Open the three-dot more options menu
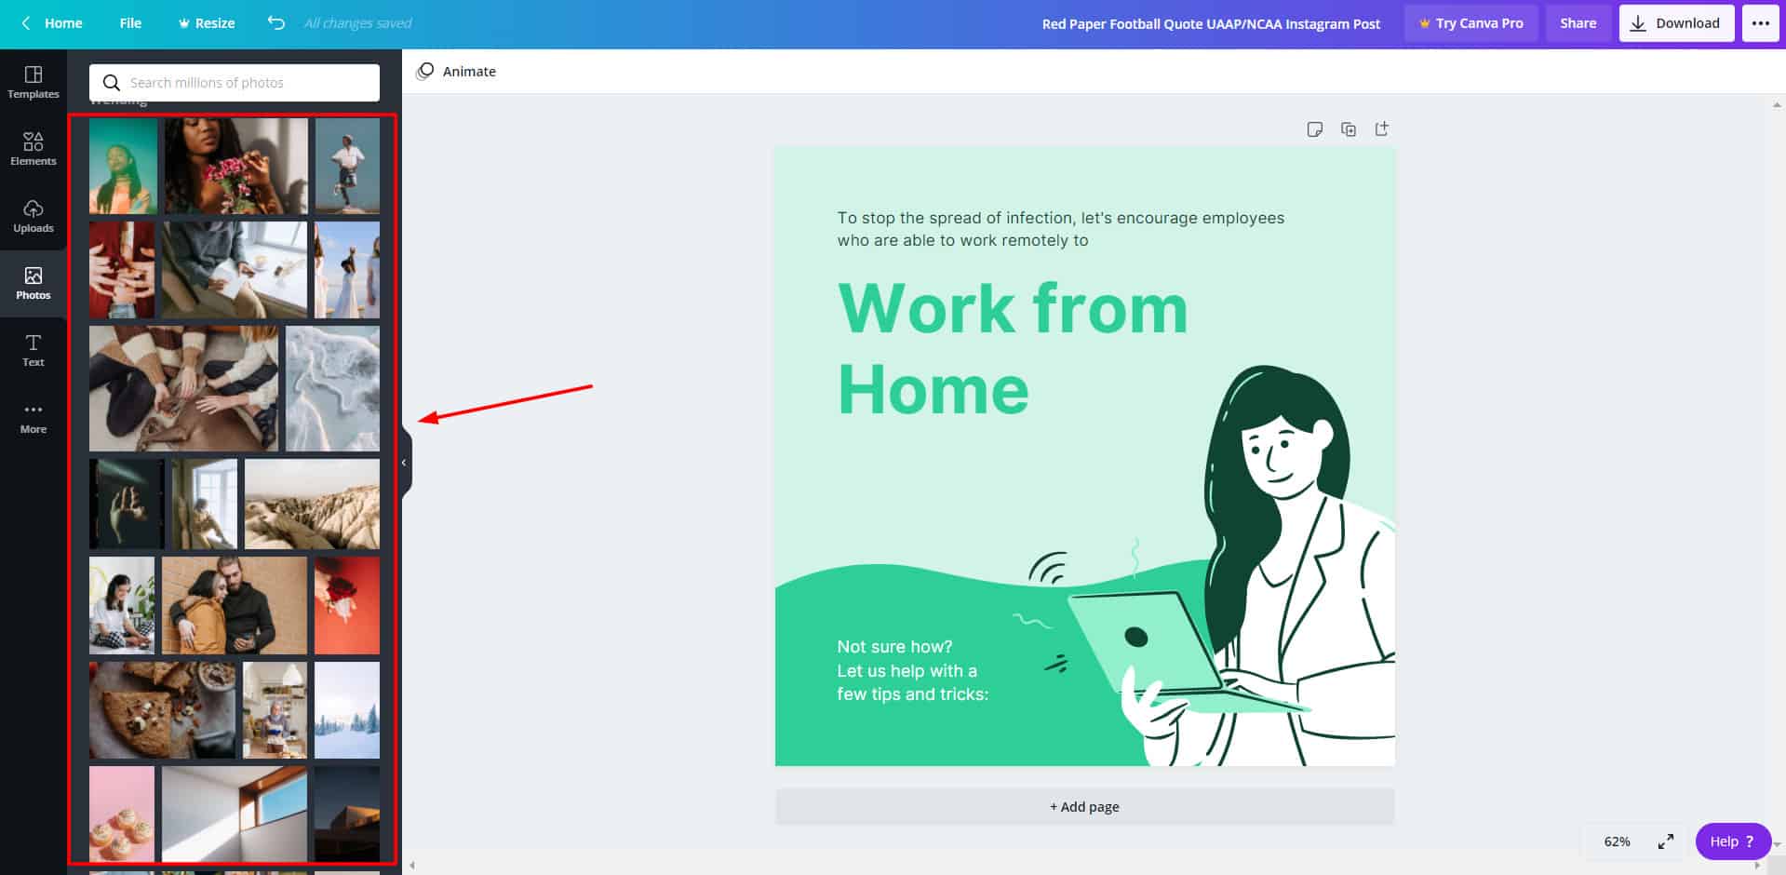The height and width of the screenshot is (875, 1786). 1761,23
